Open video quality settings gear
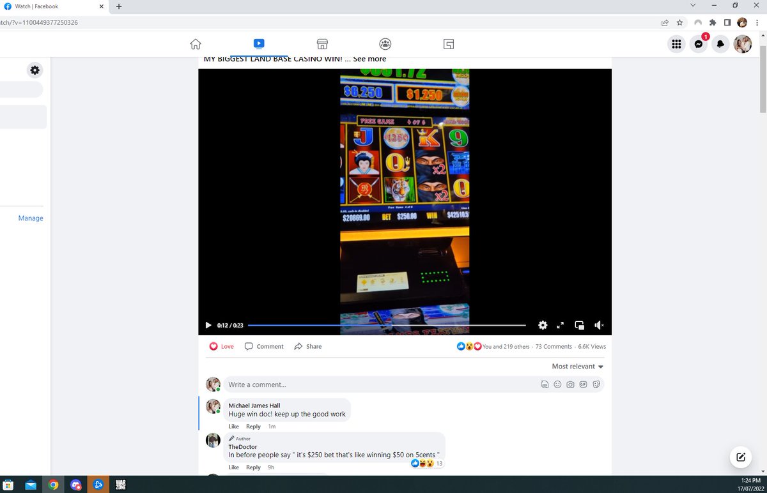The image size is (767, 493). tap(543, 325)
